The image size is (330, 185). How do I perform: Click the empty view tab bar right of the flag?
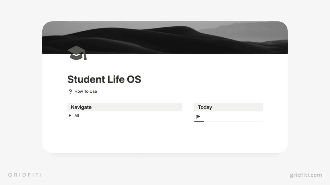[234, 116]
